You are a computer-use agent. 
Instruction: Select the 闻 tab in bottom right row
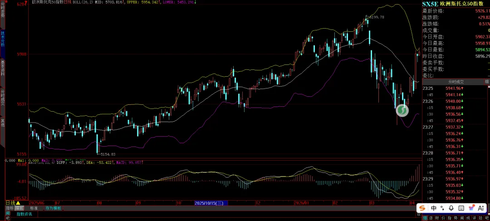(462, 217)
